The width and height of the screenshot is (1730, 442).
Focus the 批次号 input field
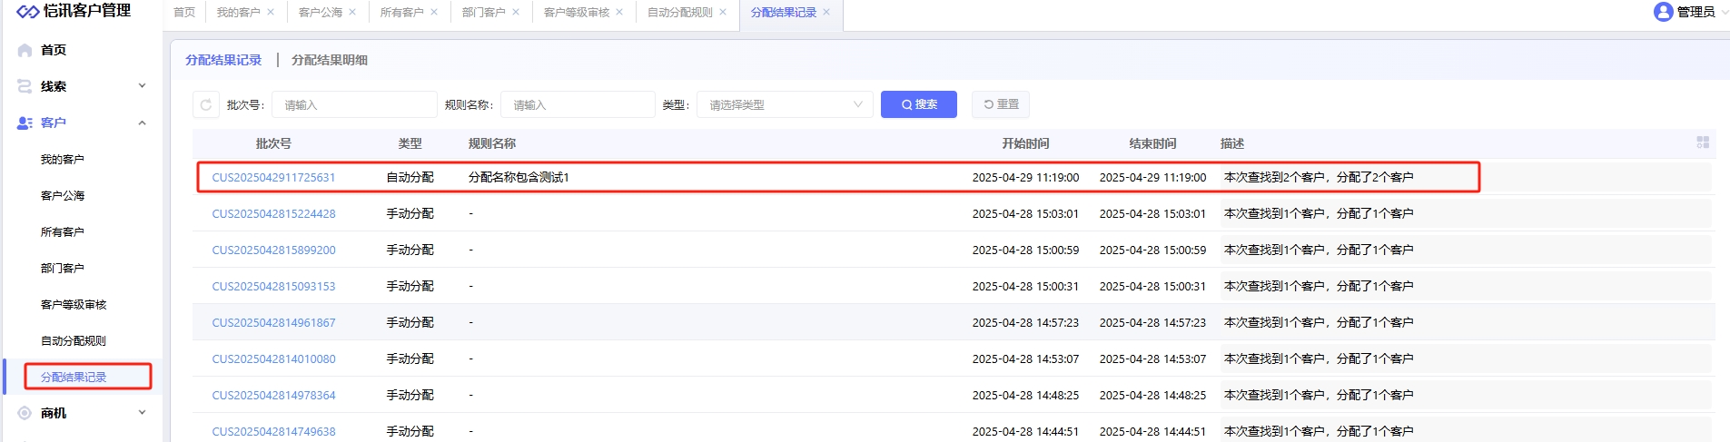click(x=354, y=105)
